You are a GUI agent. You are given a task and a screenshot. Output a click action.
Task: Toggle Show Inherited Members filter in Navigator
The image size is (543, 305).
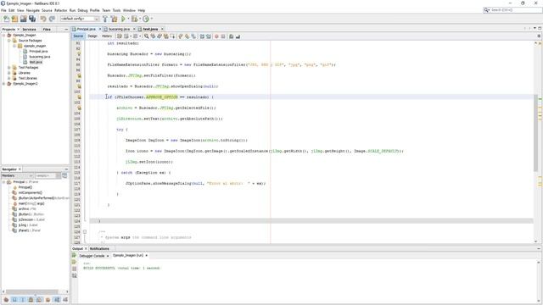[x=6, y=299]
